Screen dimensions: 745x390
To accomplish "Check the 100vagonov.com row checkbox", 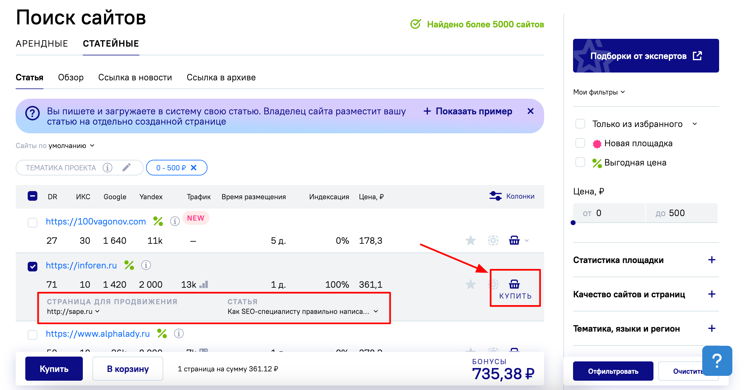I will click(x=33, y=222).
